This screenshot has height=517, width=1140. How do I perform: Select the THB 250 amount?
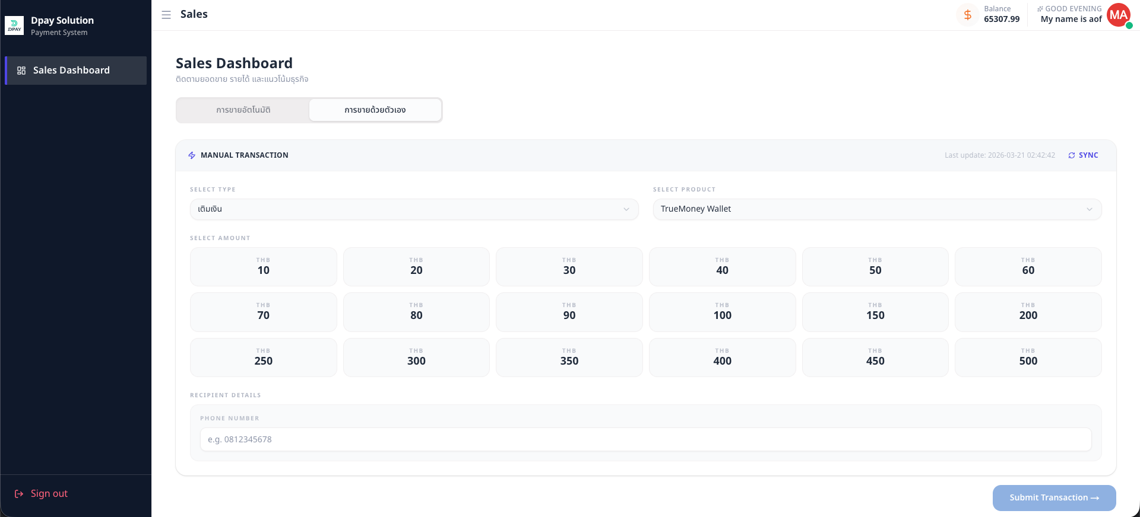(264, 358)
